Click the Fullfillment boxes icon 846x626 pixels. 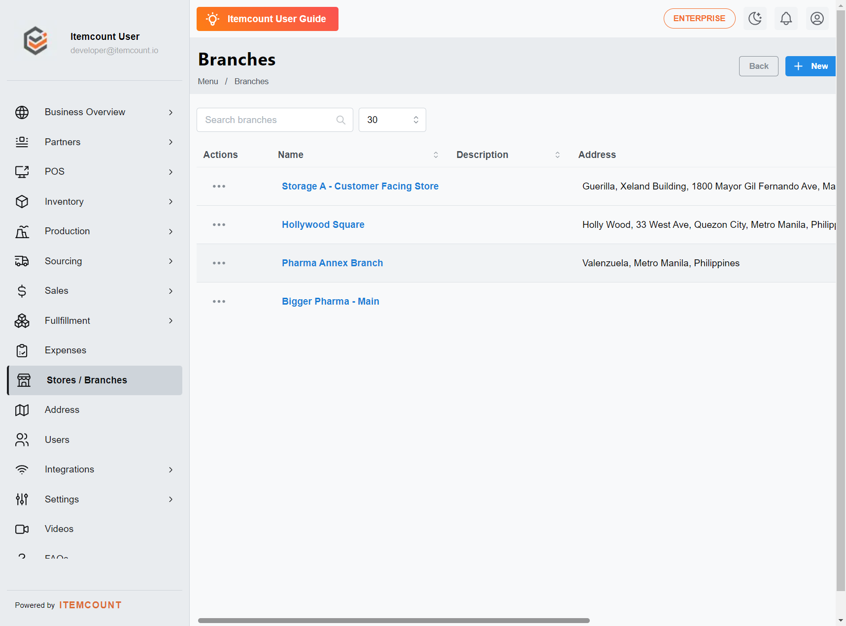22,321
